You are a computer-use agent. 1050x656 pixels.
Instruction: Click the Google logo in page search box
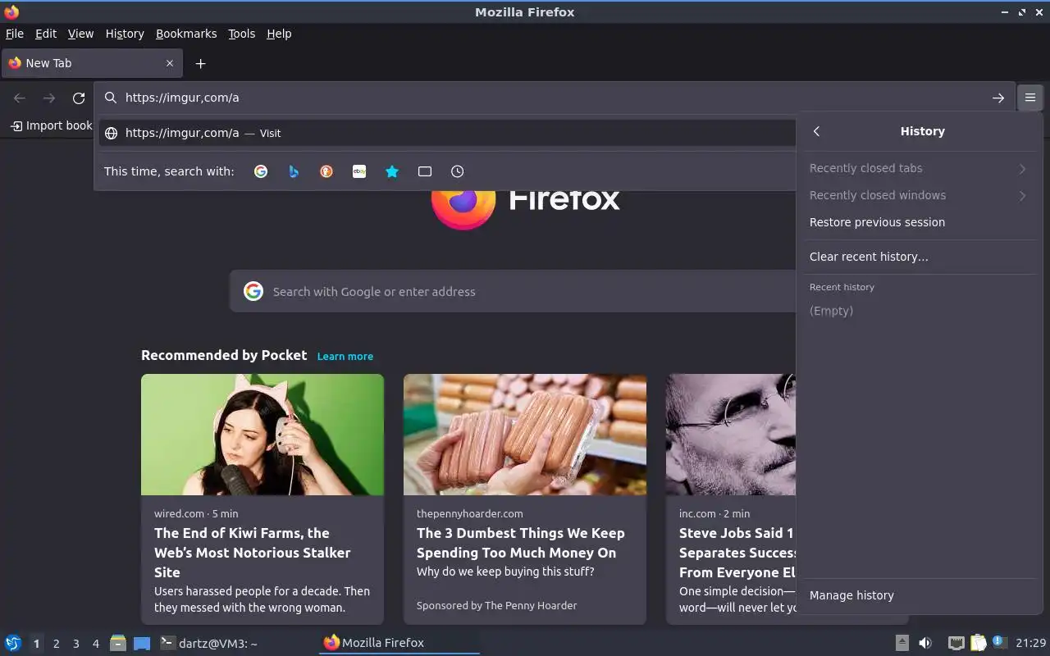tap(253, 291)
